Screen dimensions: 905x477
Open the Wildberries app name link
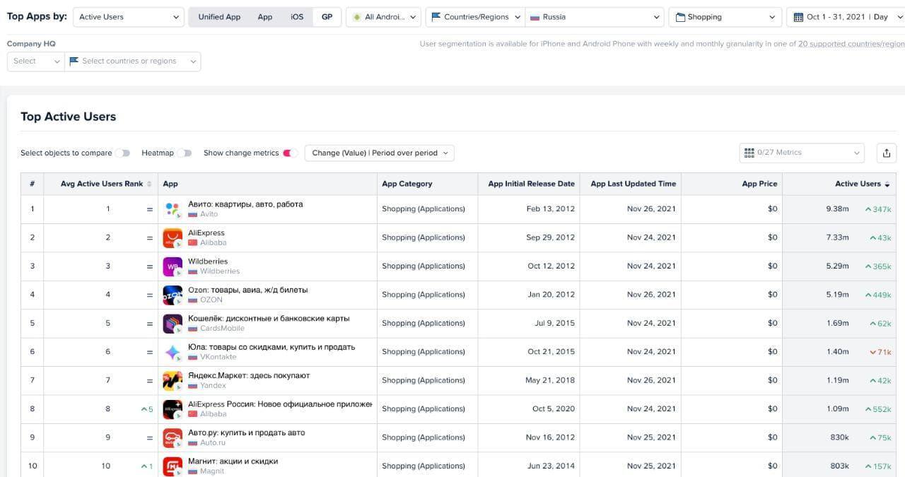coord(208,261)
